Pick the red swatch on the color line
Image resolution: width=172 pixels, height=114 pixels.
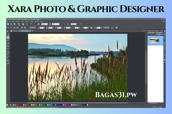[17, 105]
